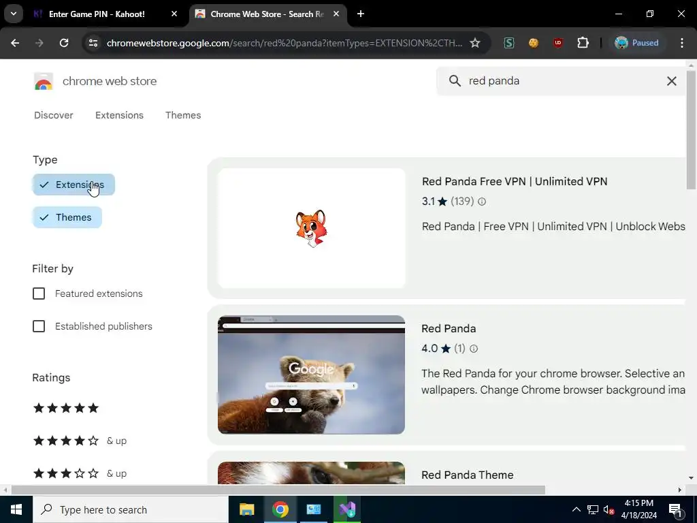The width and height of the screenshot is (697, 523).
Task: Open the Extensions puzzle piece menu
Action: (583, 43)
